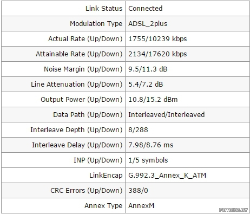The width and height of the screenshot is (250, 214).
Task: Click the Modulation Type label
Action: point(96,24)
